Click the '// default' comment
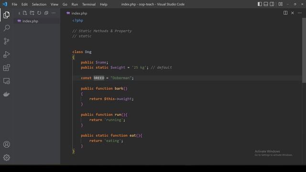The width and height of the screenshot is (306, 172). (161, 67)
